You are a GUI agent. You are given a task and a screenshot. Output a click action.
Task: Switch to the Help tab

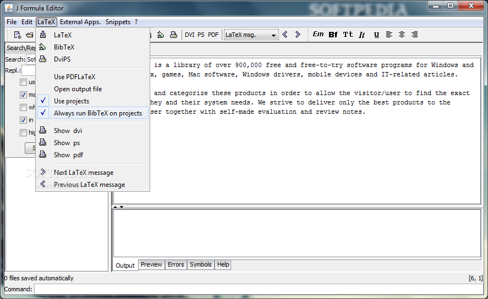(x=223, y=264)
